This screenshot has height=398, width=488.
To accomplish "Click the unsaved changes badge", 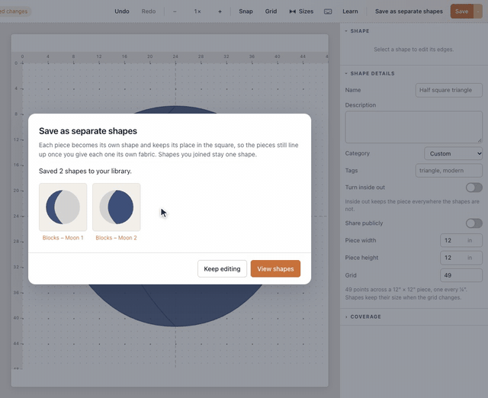I will point(15,11).
